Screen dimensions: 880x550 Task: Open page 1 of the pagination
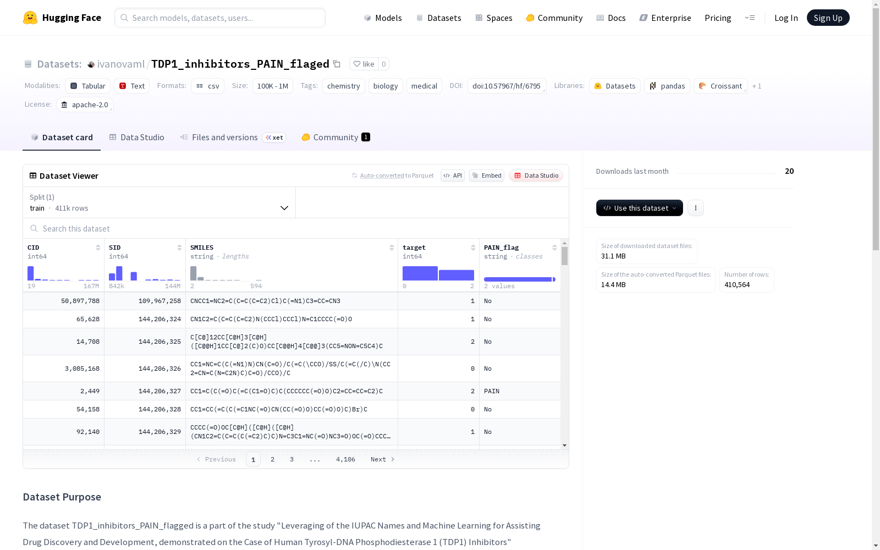coord(253,459)
